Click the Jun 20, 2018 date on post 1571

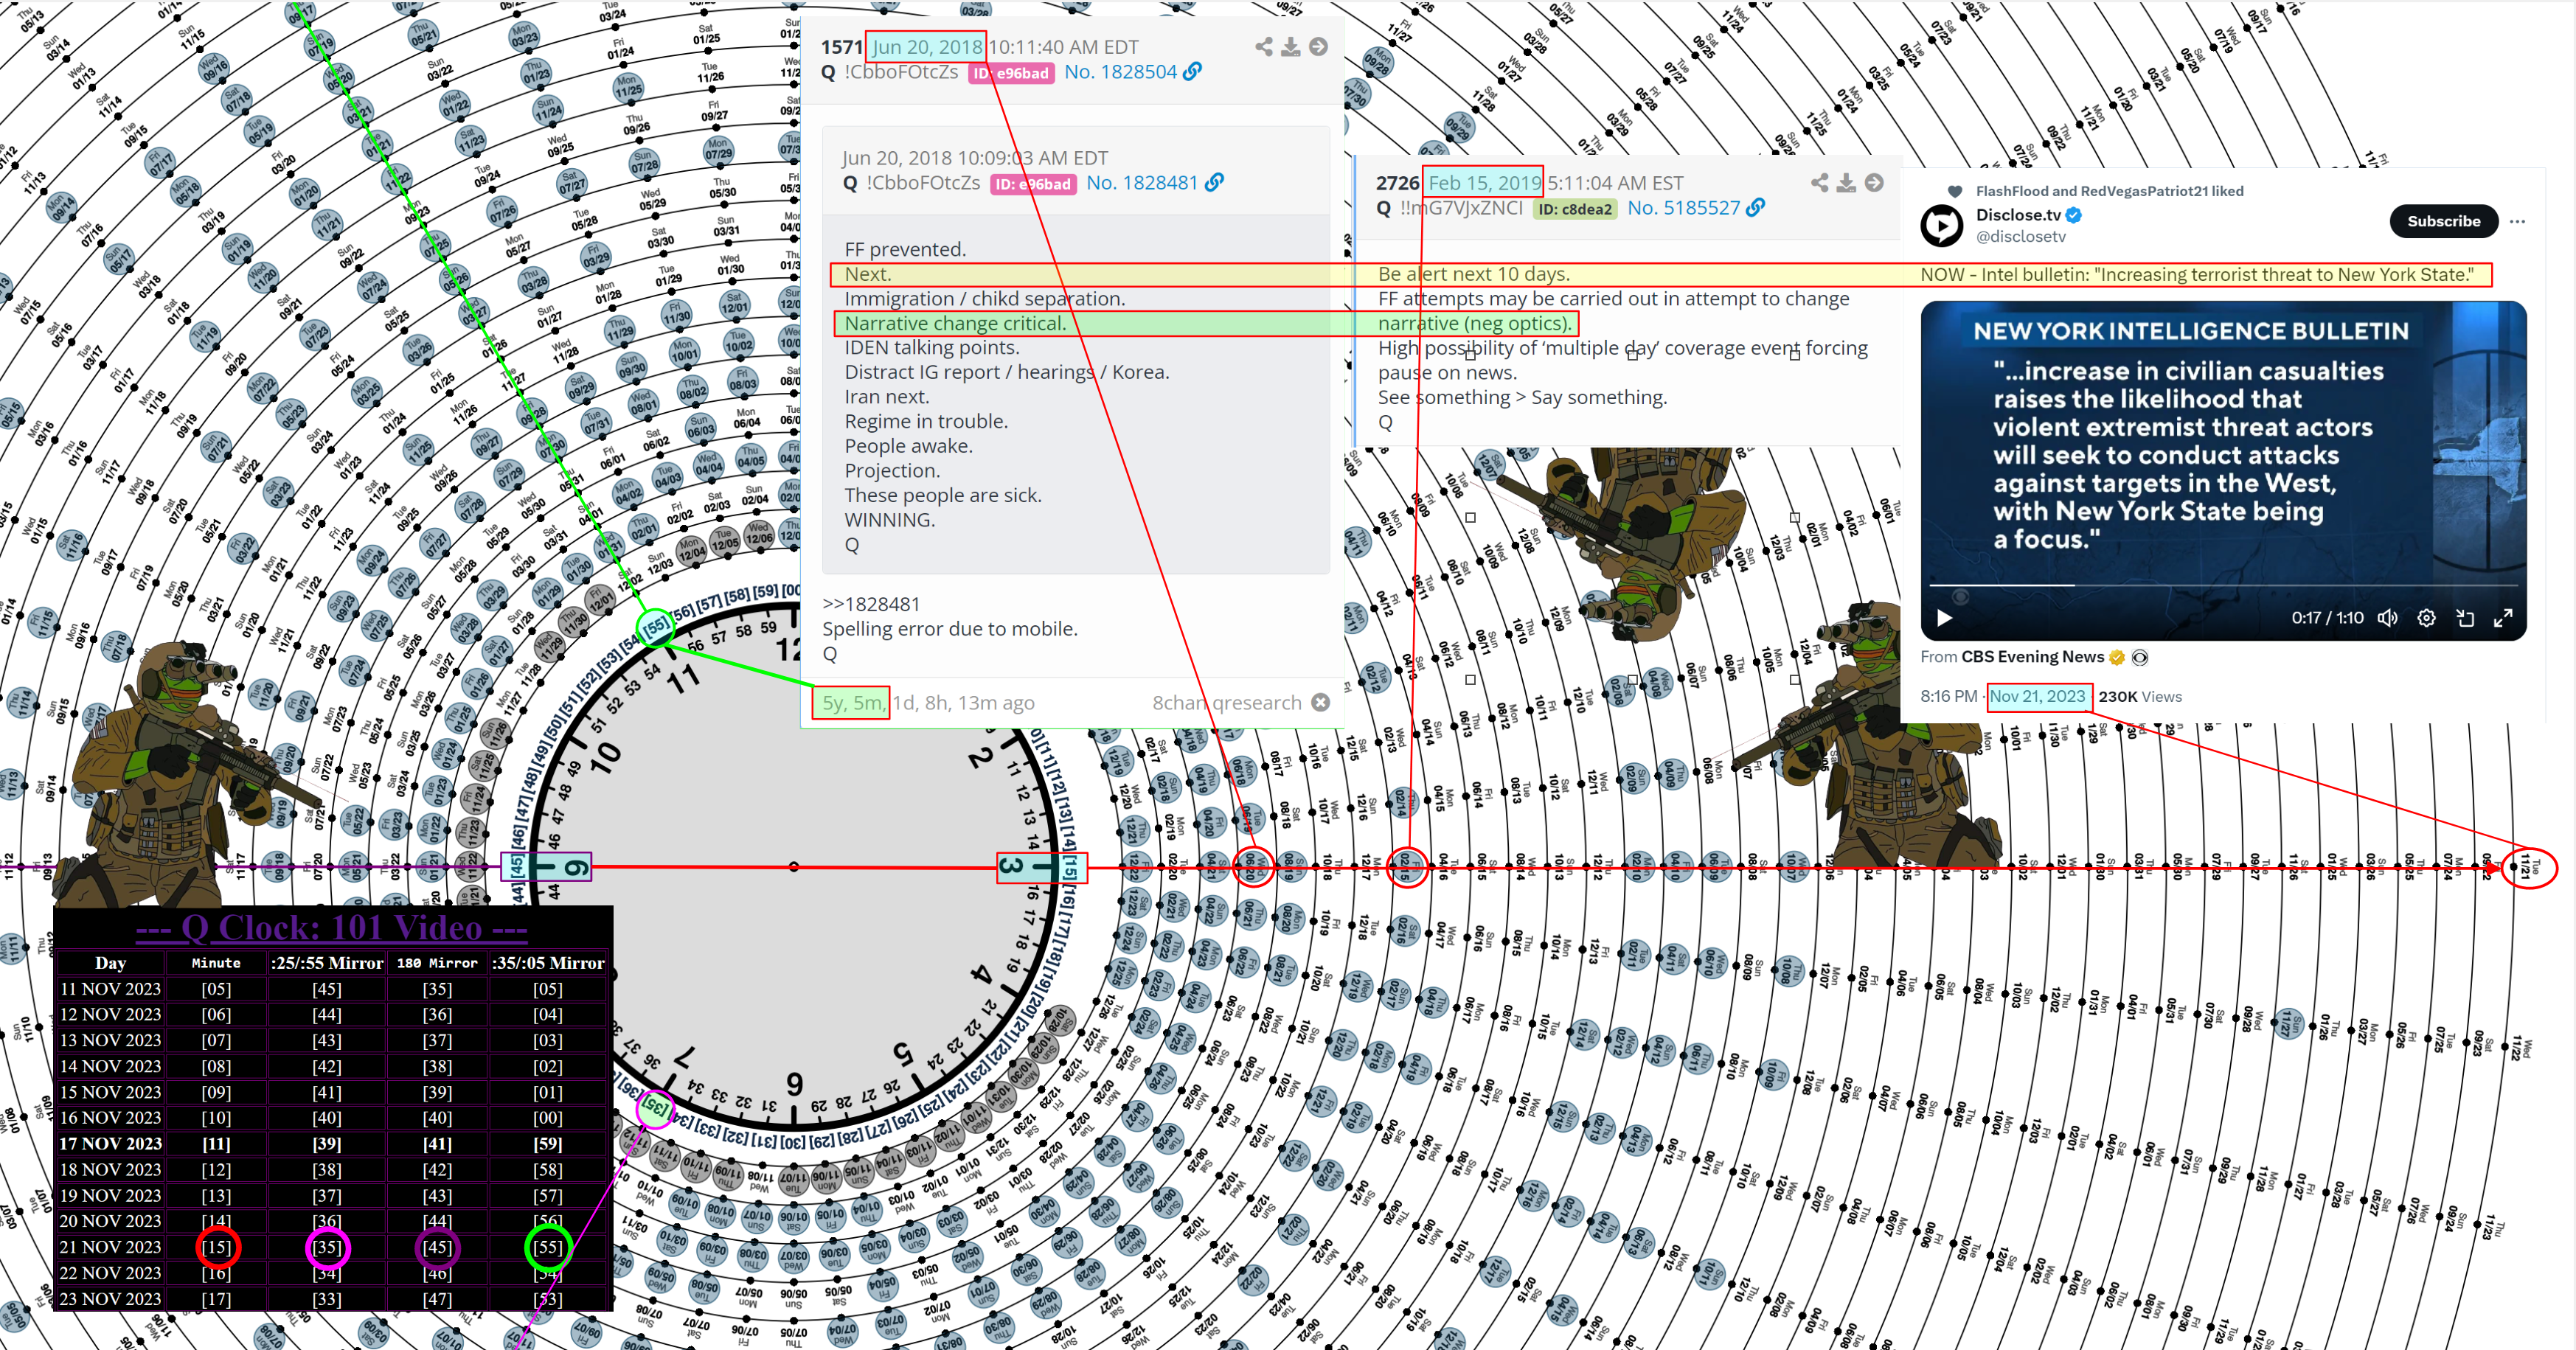coord(926,47)
